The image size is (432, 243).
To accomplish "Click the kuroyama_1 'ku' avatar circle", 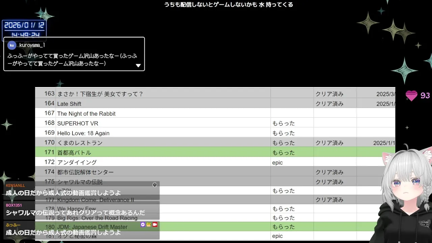I will click(12, 45).
